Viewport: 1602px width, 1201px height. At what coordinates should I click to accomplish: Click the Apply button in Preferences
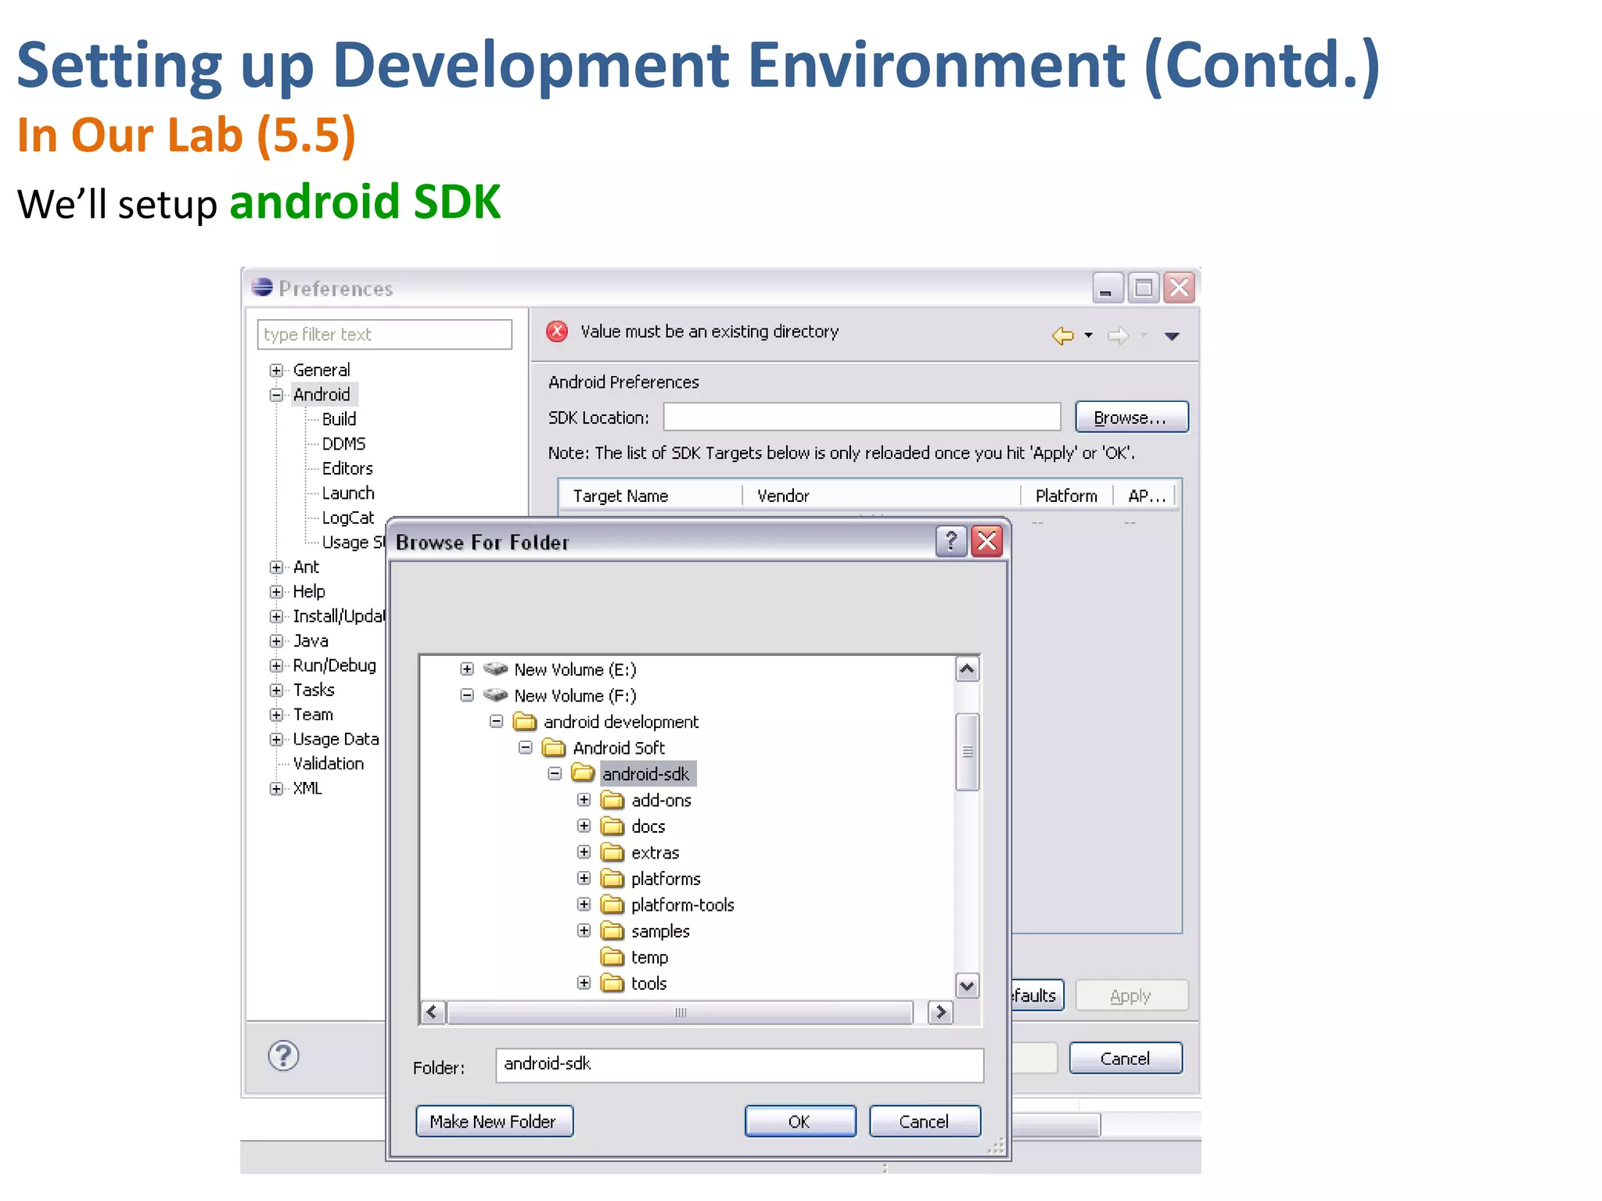point(1131,995)
